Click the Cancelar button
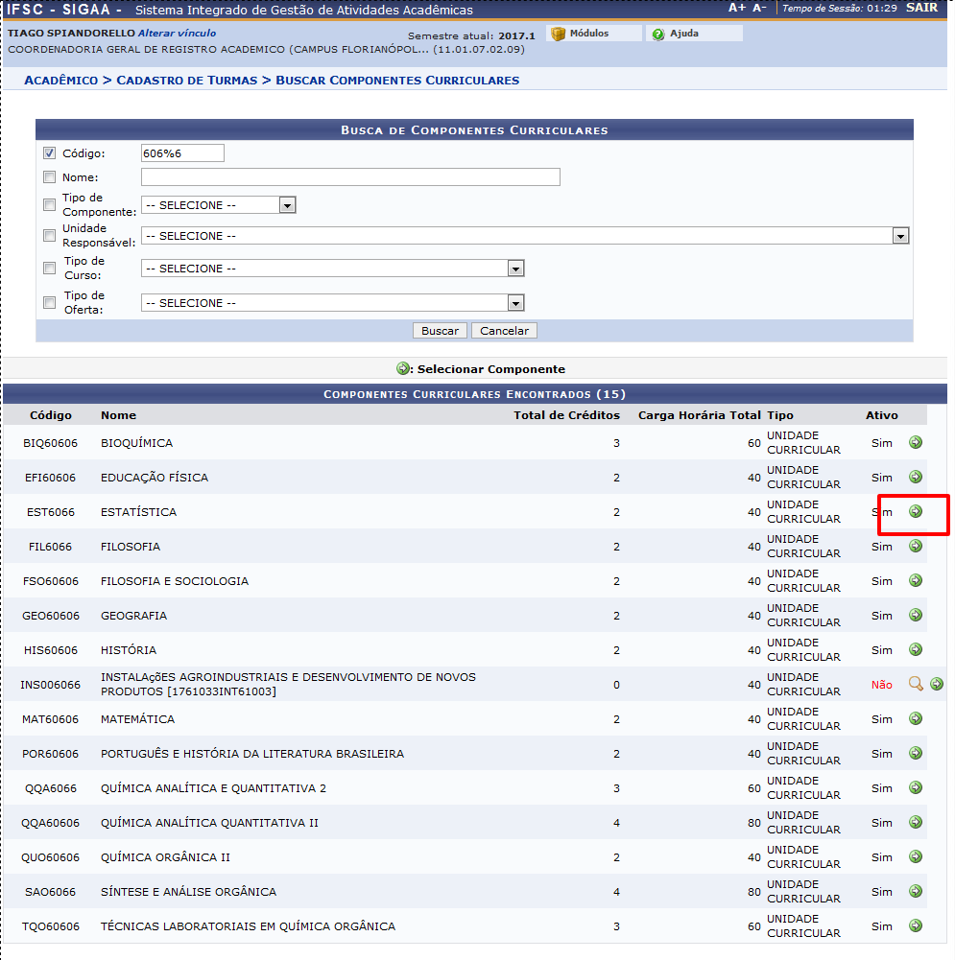Image resolution: width=955 pixels, height=960 pixels. click(x=504, y=331)
